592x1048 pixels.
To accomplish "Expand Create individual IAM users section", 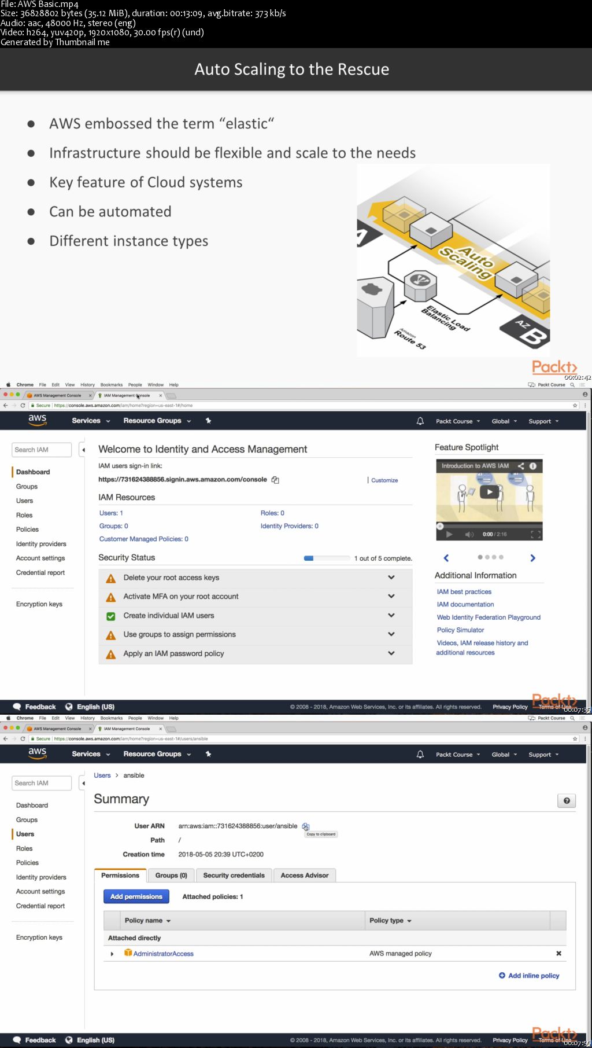I will pyautogui.click(x=391, y=615).
